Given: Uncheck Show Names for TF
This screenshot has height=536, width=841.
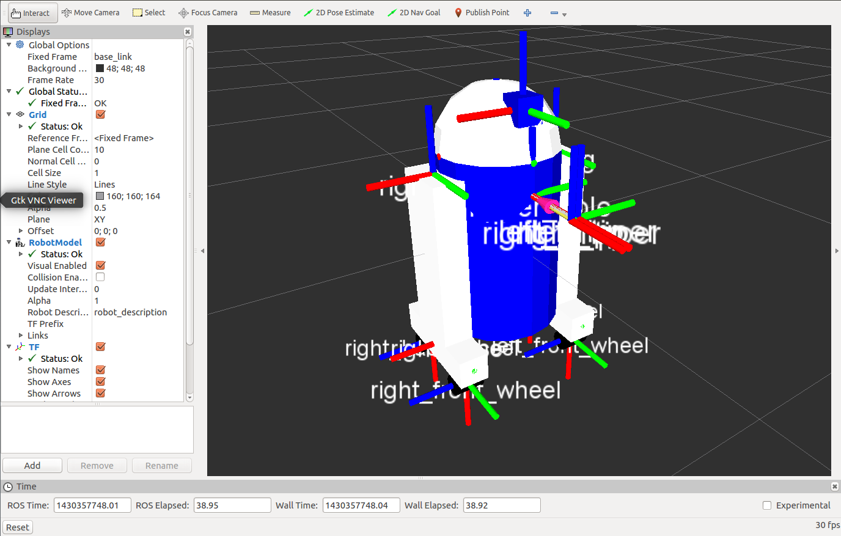Looking at the screenshot, I should (101, 370).
